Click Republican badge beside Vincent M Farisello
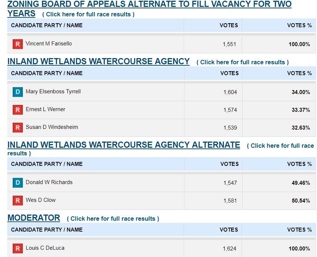Viewport: 317px width, 257px height. [17, 44]
